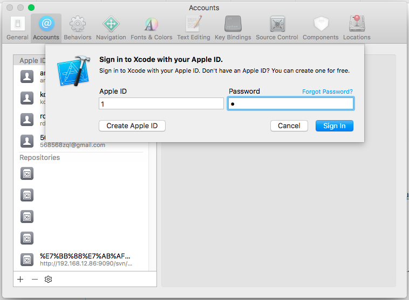Open the gear actions menu

48,279
